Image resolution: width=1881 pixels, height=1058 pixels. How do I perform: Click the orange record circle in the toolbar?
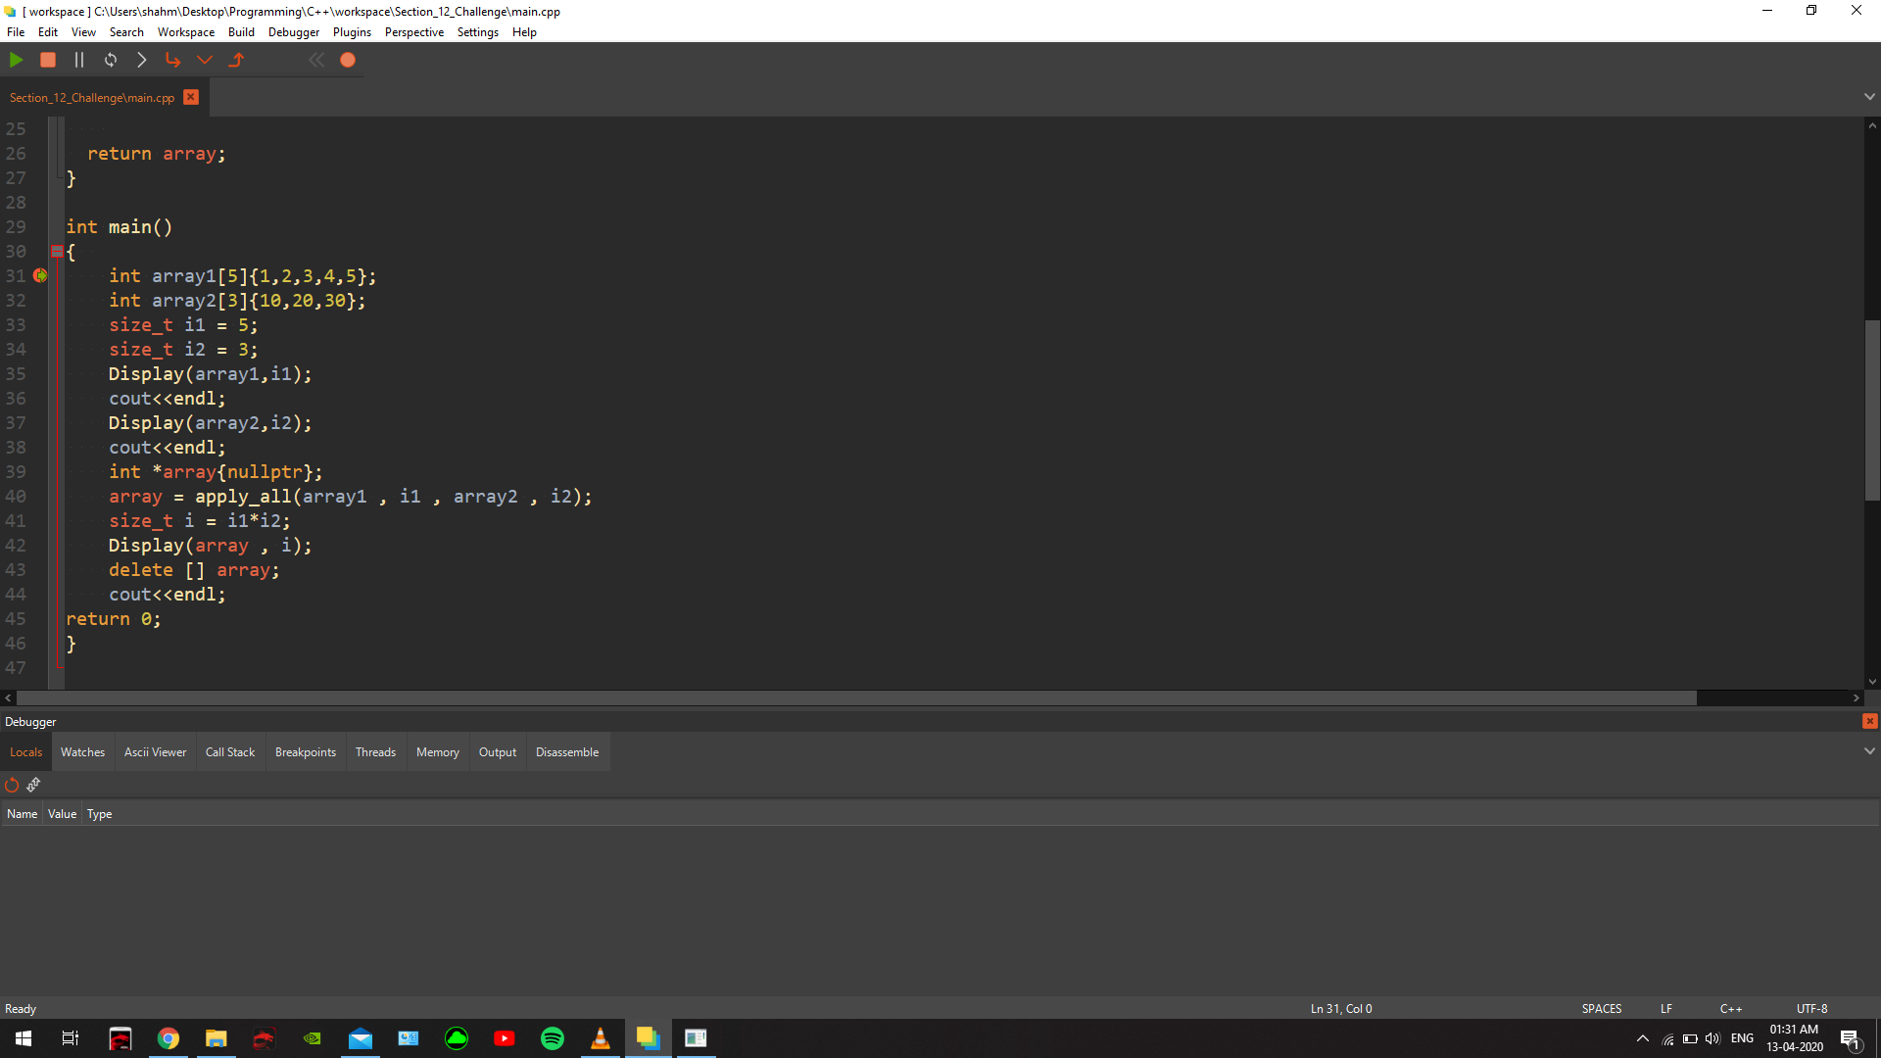coord(348,60)
